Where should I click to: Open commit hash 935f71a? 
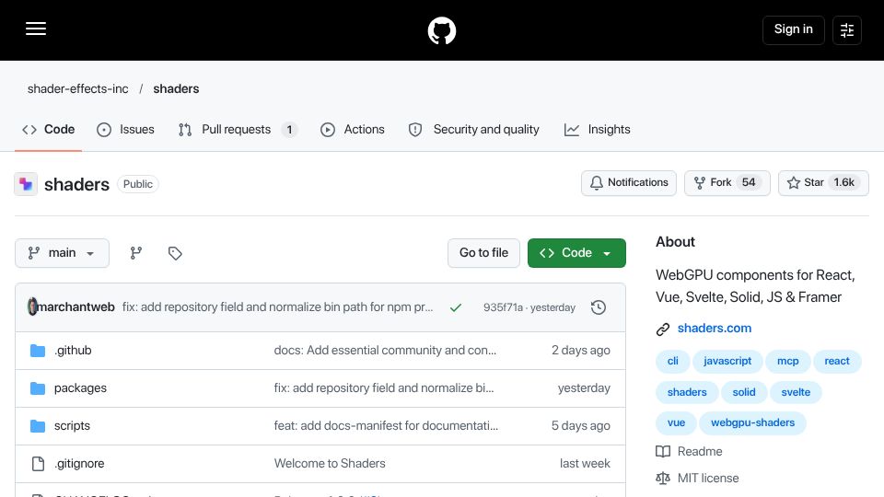503,307
